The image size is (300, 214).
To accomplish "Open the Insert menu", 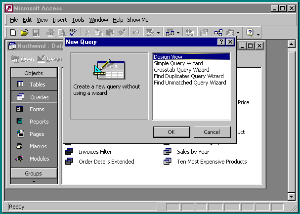I will (x=60, y=20).
